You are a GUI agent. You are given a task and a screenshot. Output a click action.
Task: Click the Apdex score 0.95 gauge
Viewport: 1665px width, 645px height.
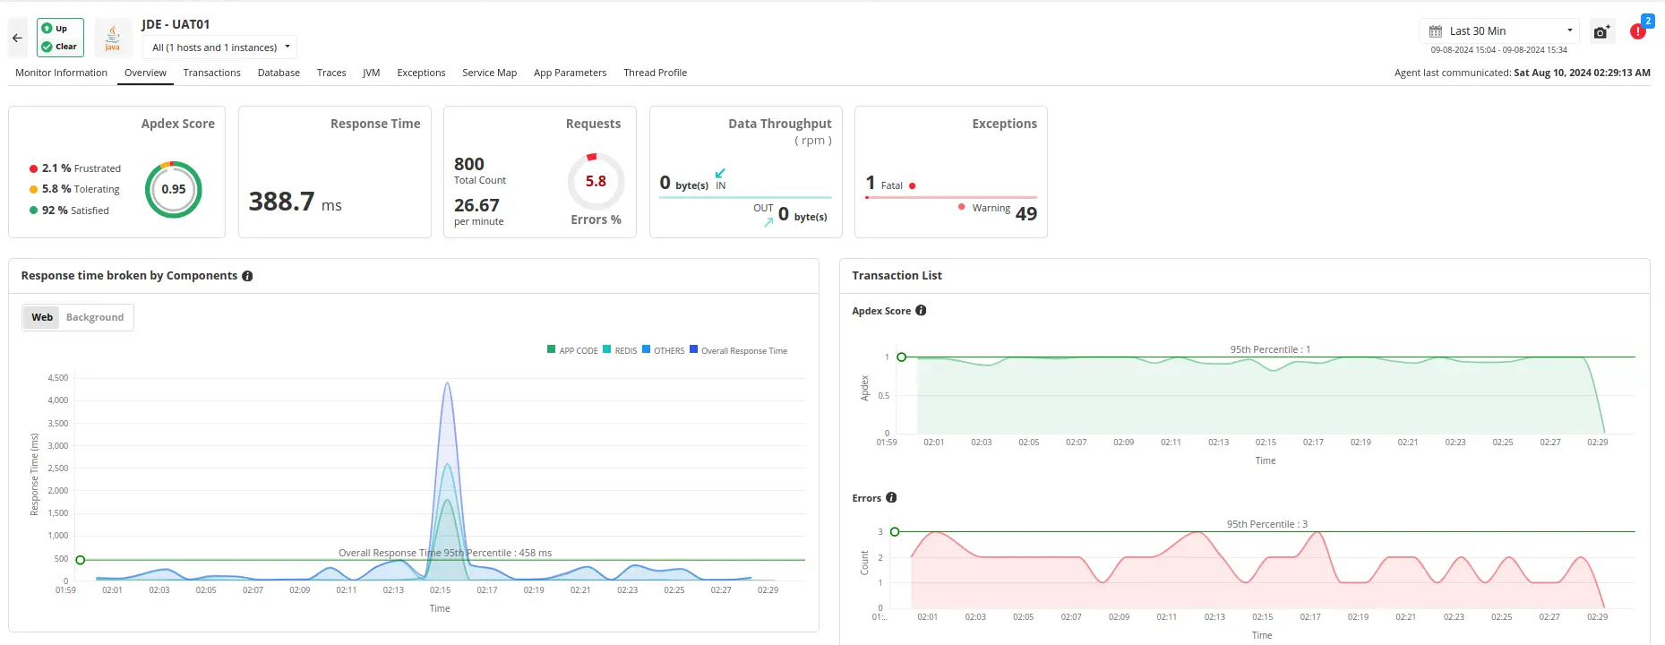174,189
